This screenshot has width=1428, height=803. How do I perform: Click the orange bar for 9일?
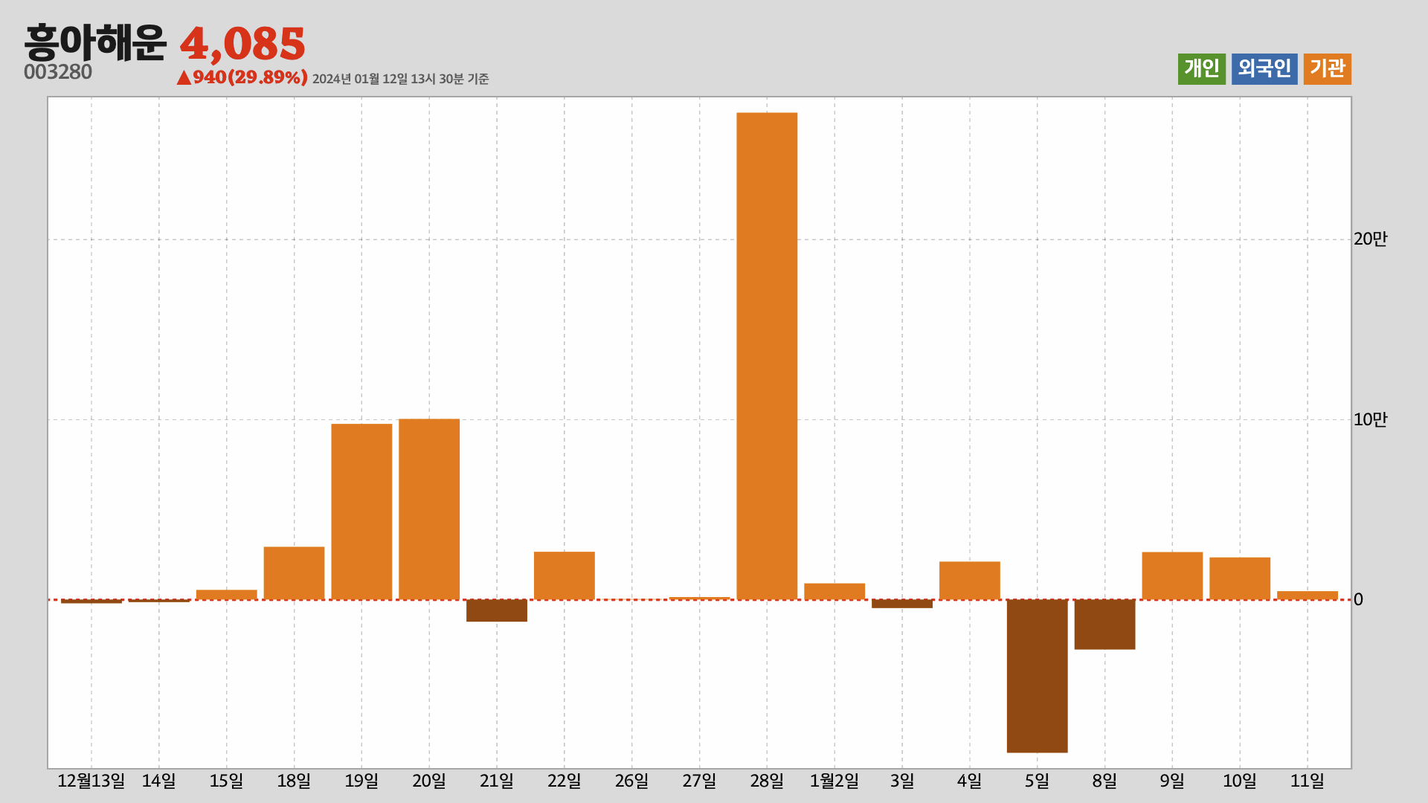click(x=1172, y=575)
